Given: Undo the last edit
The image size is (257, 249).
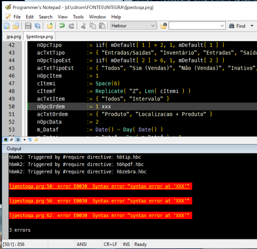Looking at the screenshot, I should pos(62,26).
